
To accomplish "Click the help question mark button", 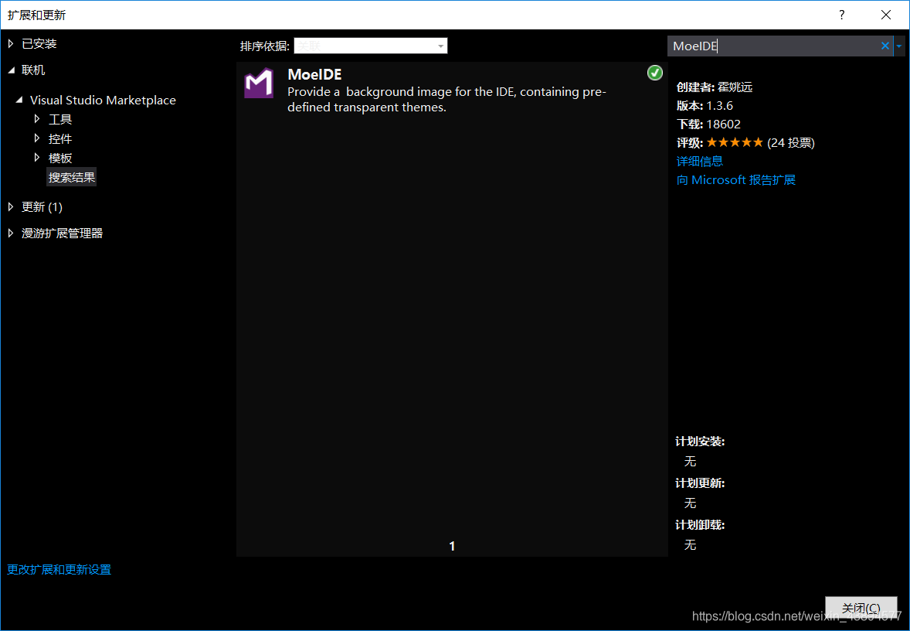I will point(841,15).
